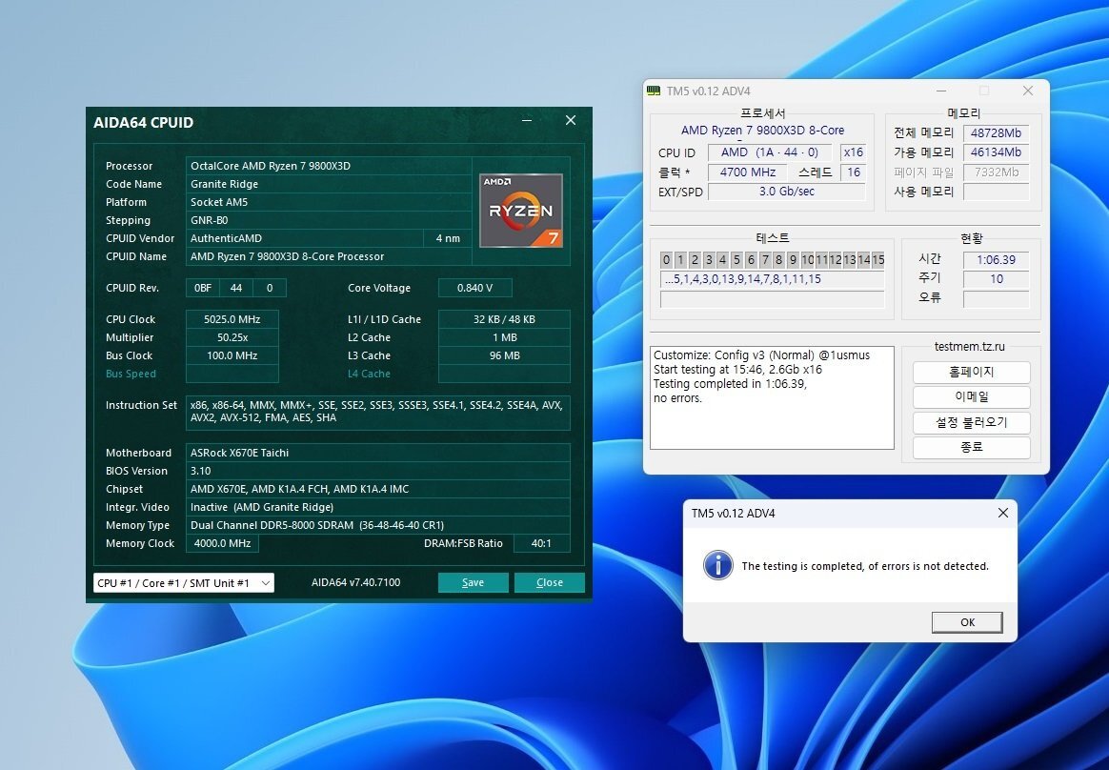
Task: Click 전체 메모리 value 48728Mb
Action: pyautogui.click(x=996, y=133)
